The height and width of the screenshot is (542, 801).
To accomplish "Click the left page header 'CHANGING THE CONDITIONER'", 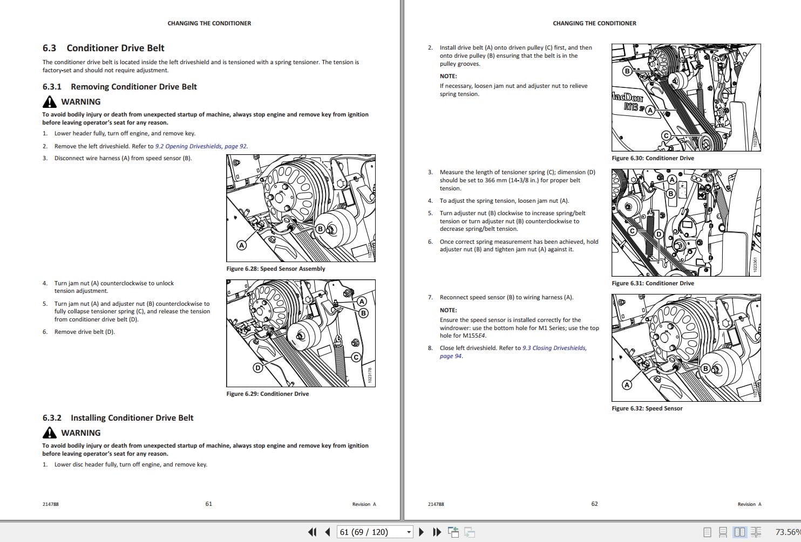I will tap(209, 23).
